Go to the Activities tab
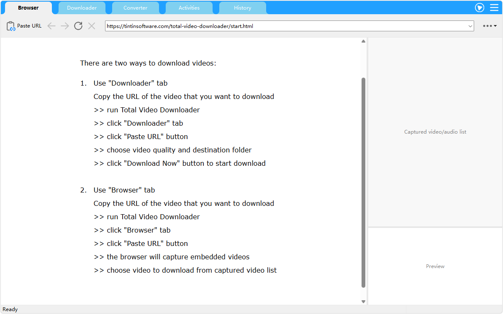This screenshot has height=314, width=503. coord(189,8)
